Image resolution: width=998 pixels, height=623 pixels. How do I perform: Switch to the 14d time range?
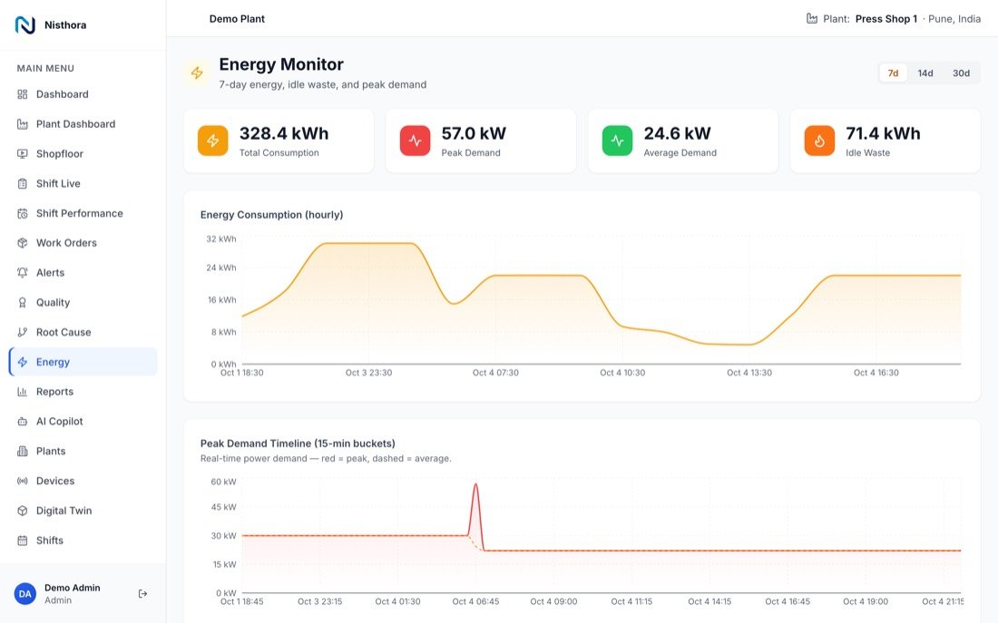925,73
